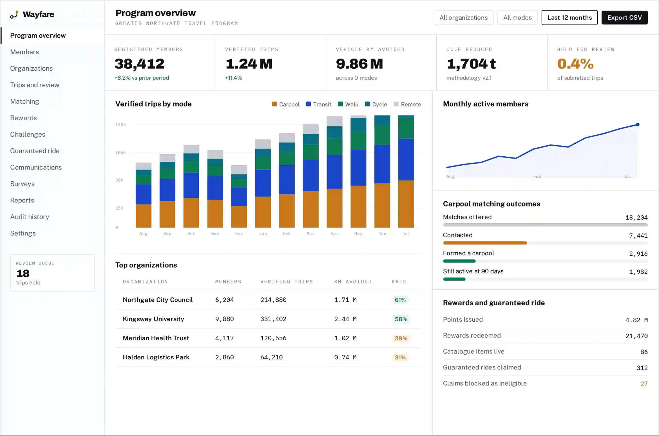
Task: Click the Formed a carpool progress bar
Action: point(545,261)
